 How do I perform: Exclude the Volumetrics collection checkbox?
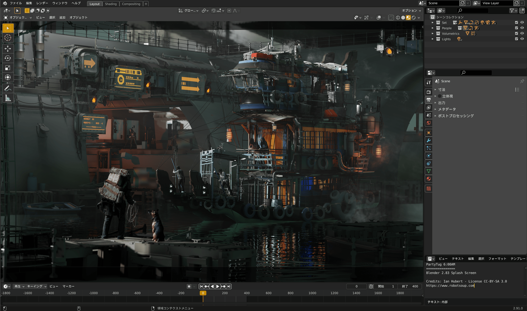(x=516, y=33)
